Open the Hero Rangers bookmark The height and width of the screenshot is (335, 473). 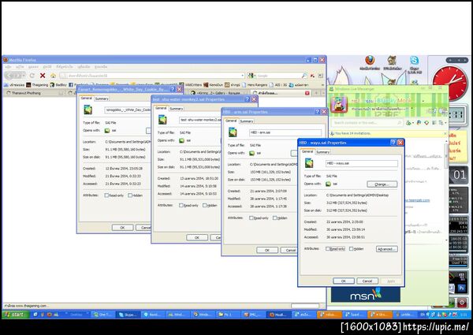click(x=255, y=85)
